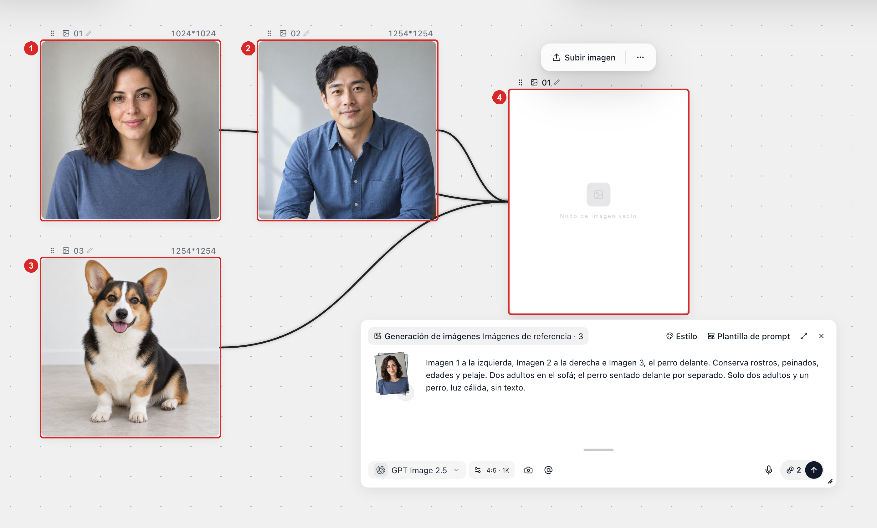This screenshot has width=877, height=528.
Task: Open the Estilo style picker
Action: click(681, 336)
